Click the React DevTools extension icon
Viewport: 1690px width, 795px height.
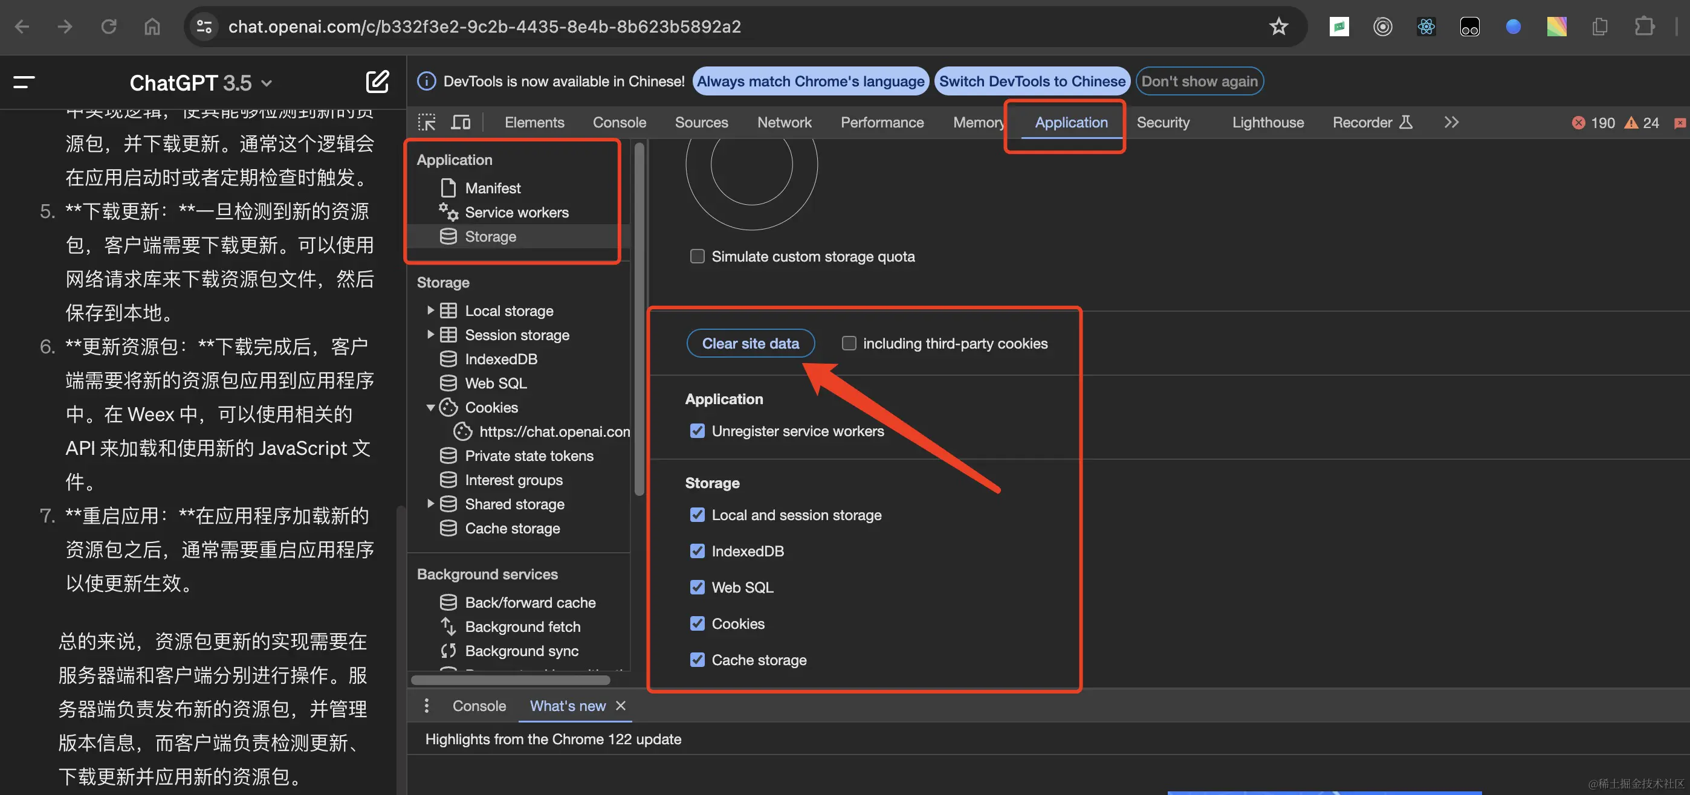[x=1426, y=26]
